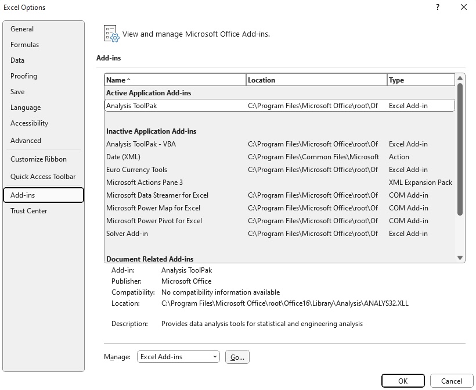Image resolution: width=476 pixels, height=390 pixels.
Task: Confirm with the OK button
Action: 403,381
